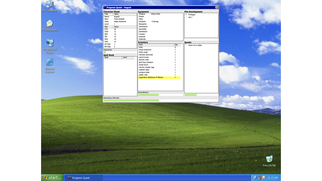Toggle the Act I checkbox
This screenshot has width=322, height=181.
pyautogui.click(x=187, y=17)
